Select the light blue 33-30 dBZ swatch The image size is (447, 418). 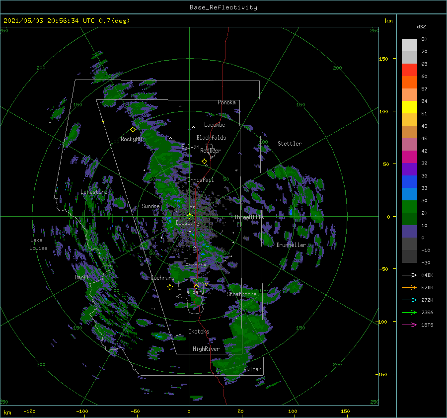point(409,194)
